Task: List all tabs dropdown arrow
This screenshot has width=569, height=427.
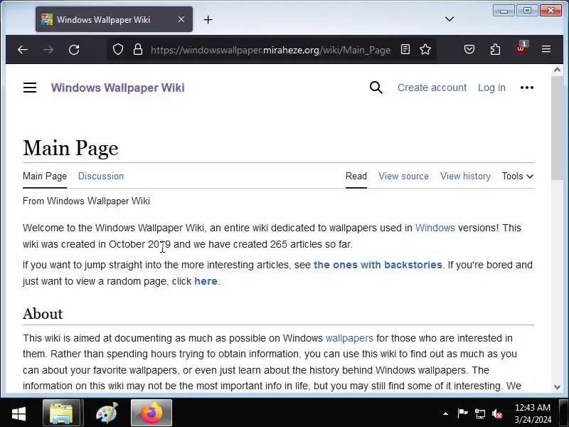Action: pos(450,19)
